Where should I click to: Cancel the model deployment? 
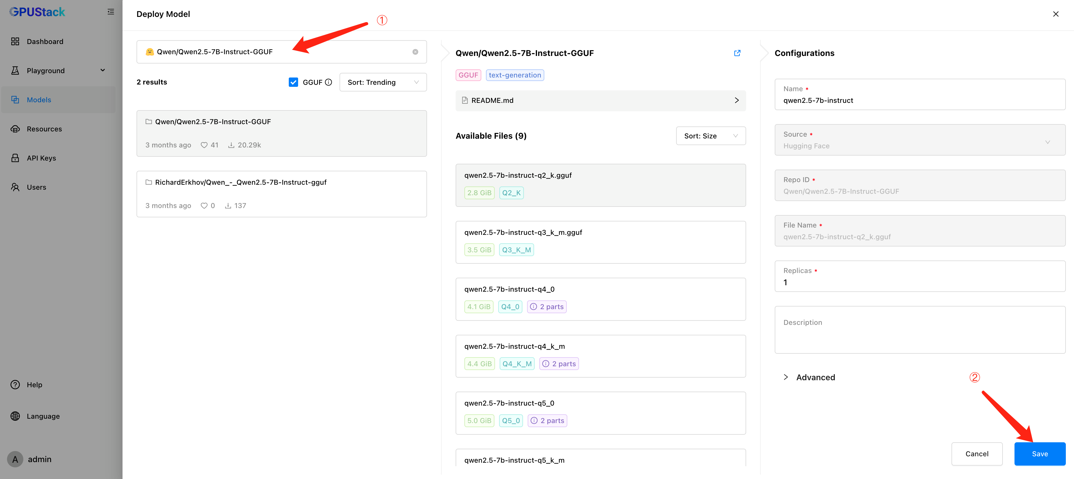[977, 454]
